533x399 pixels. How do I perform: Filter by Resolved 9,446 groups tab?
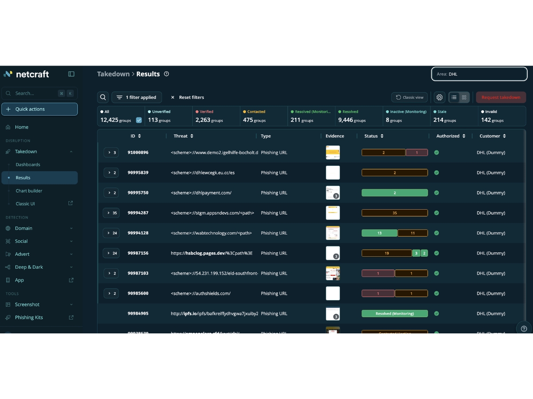pos(358,116)
